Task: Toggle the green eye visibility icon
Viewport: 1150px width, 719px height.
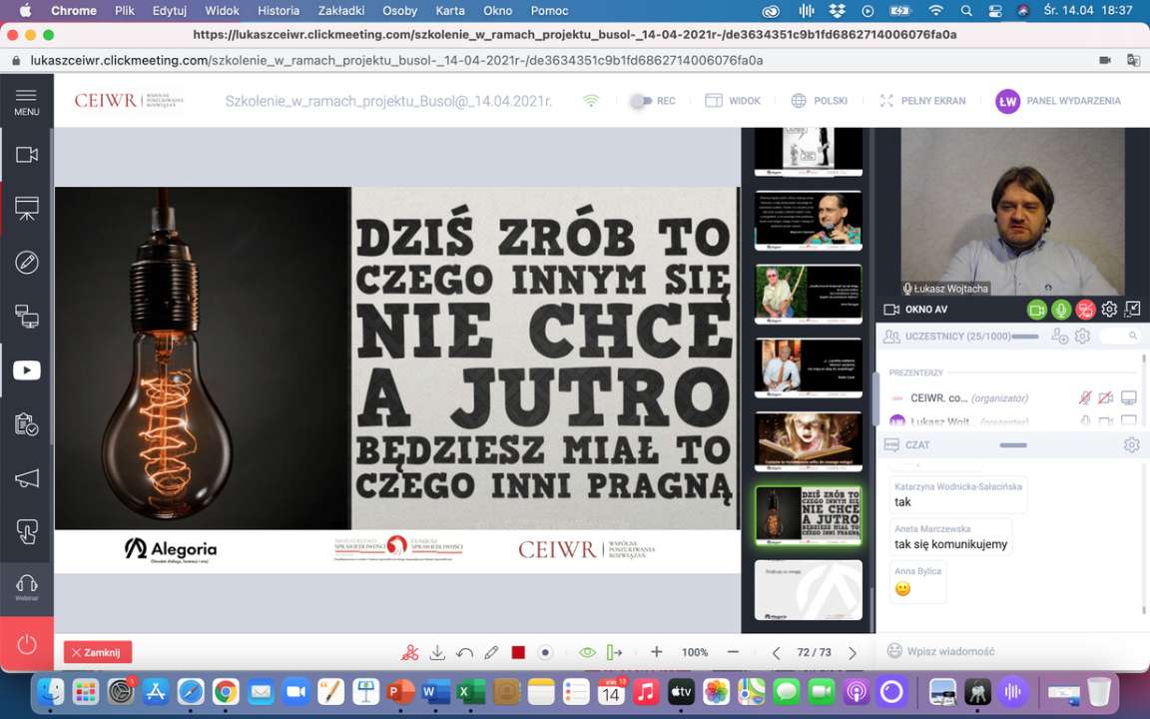Action: [x=587, y=652]
